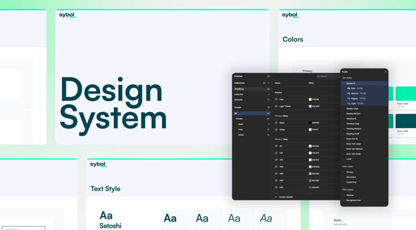Select the Label text style entry
This screenshot has width=416, height=230.
coord(349,159)
